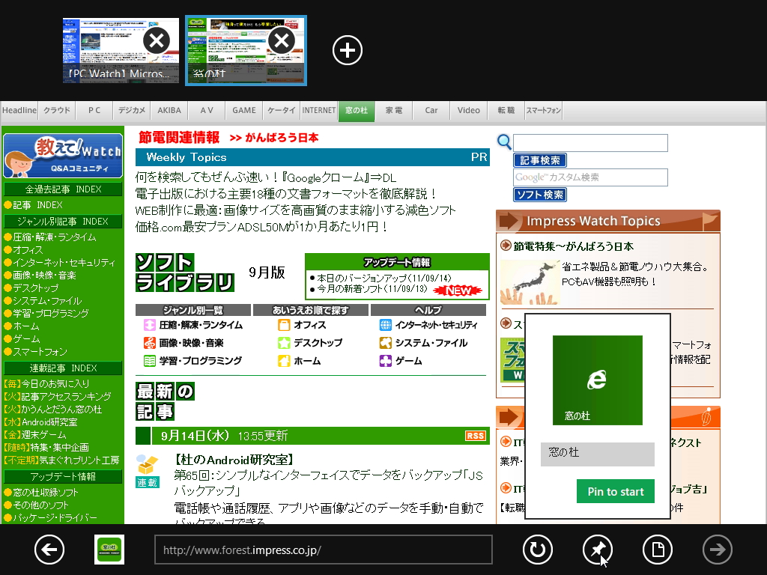
Task: Navigate back using the back arrow icon
Action: click(x=49, y=550)
